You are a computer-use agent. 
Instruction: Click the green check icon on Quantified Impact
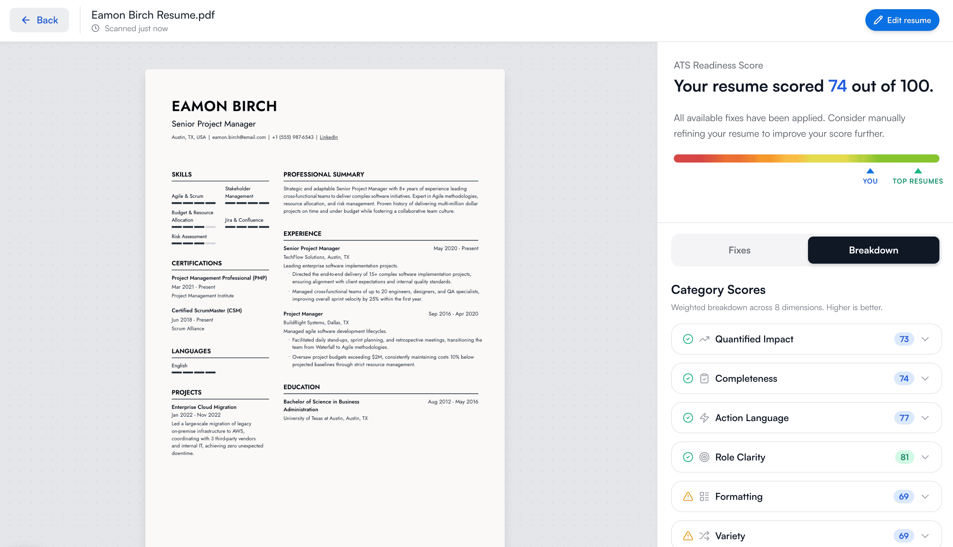[x=688, y=339]
